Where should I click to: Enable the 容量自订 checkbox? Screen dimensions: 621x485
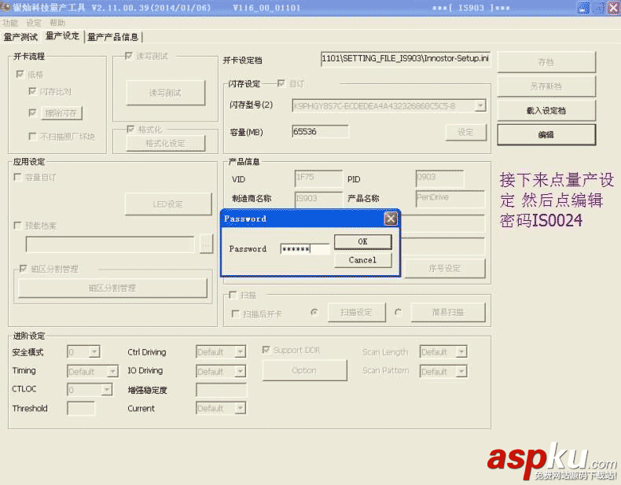click(18, 178)
